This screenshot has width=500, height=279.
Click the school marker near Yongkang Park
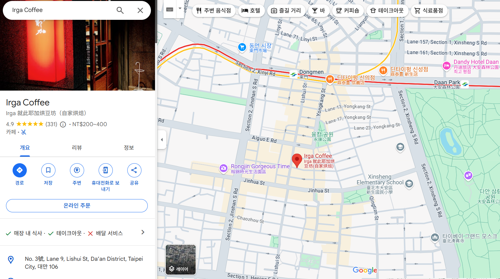tap(400, 147)
